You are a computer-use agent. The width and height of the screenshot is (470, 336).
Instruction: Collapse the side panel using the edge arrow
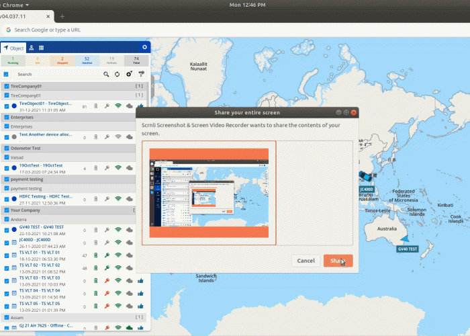(153, 86)
